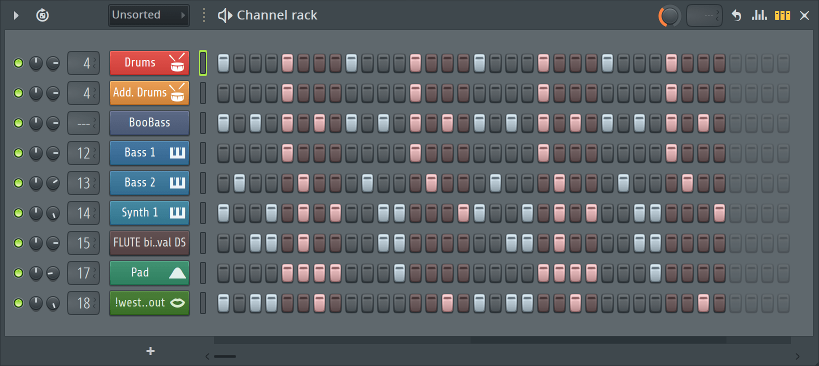Toggle the first step of !west..out row

223,303
